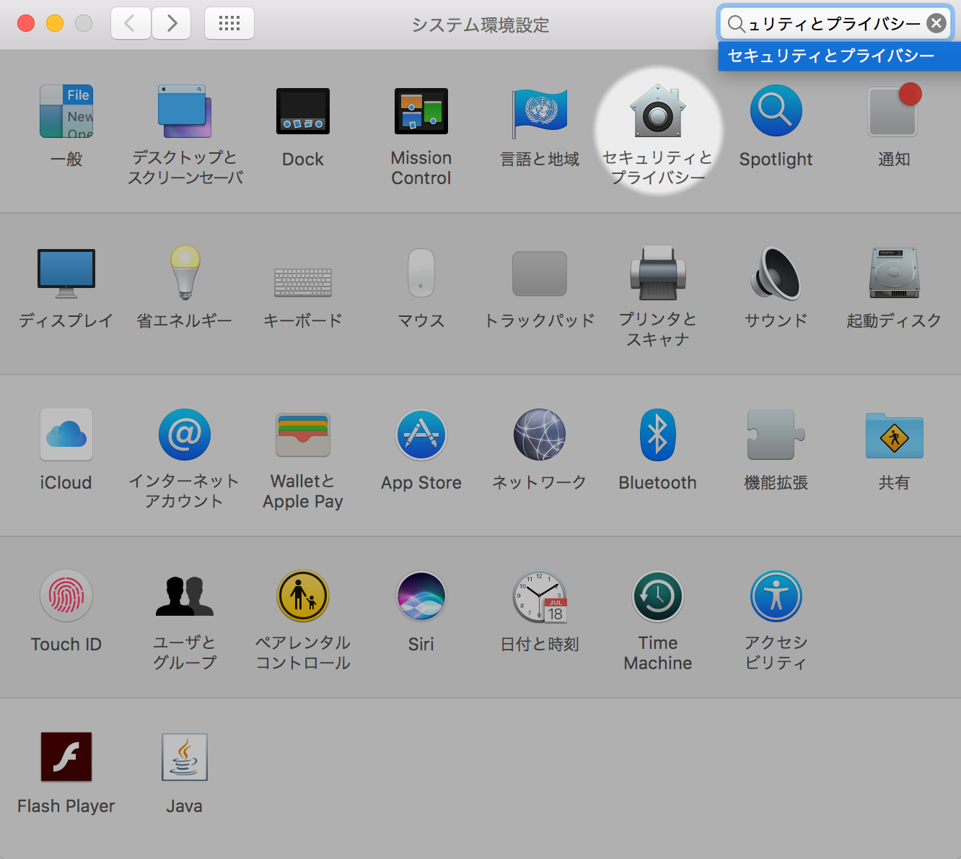The image size is (961, 859).
Task: Open the Dock preferences icon
Action: pyautogui.click(x=303, y=111)
